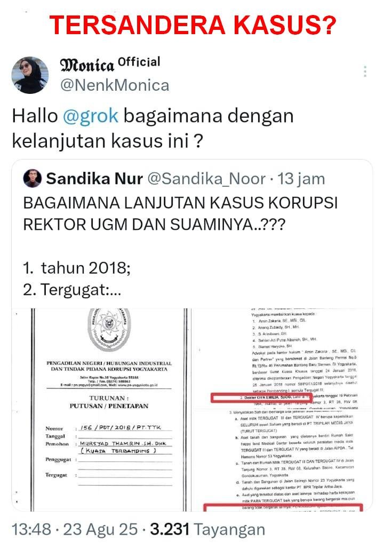Image resolution: width=384 pixels, height=549 pixels.
Task: Open the three-dot more options menu
Action: click(x=365, y=71)
